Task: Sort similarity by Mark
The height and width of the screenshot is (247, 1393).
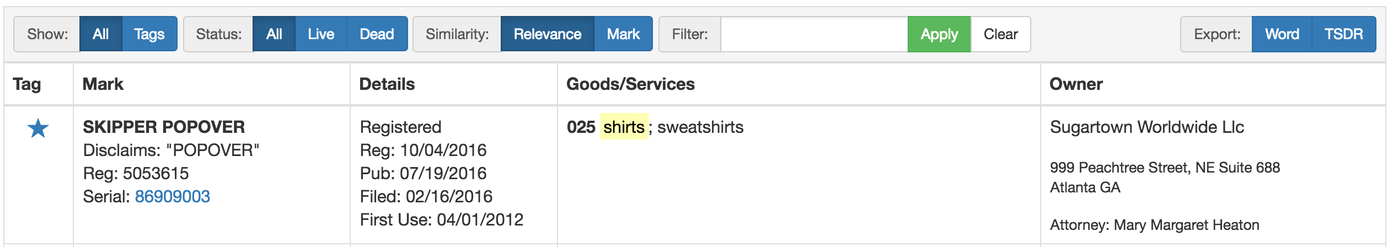Action: [623, 34]
